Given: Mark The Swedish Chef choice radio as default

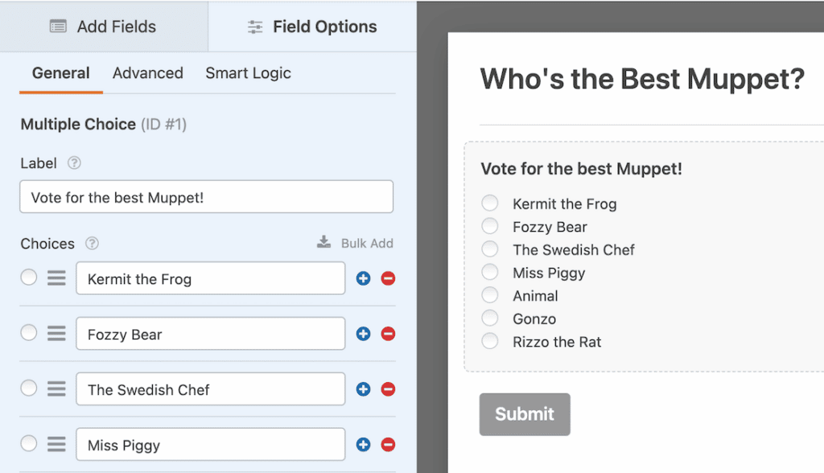Looking at the screenshot, I should coord(28,389).
